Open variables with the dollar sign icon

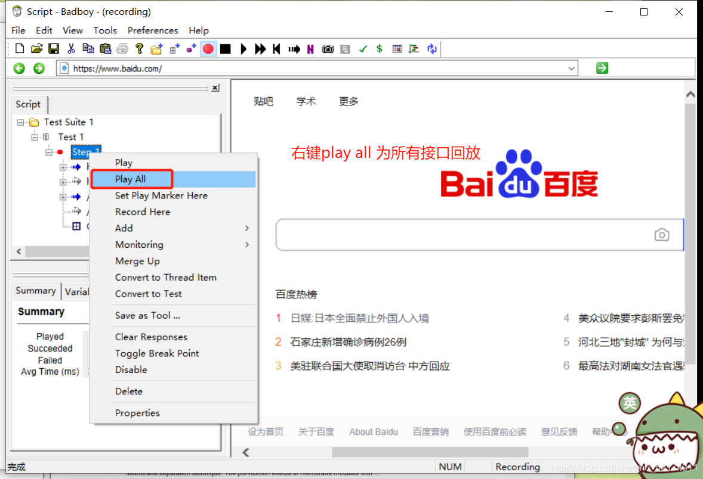379,49
